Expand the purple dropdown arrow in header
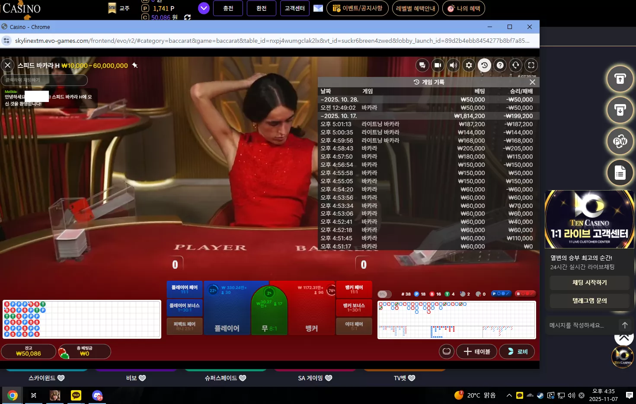The height and width of the screenshot is (404, 636). click(x=204, y=8)
